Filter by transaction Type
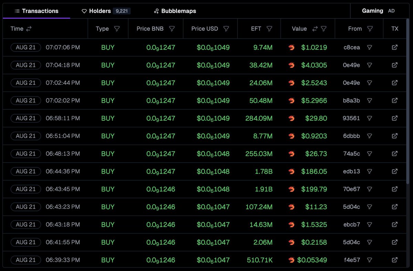Viewport: 413px width, 271px height. 117,29
